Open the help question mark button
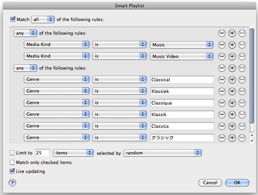Image resolution: width=258 pixels, height=195 pixels. pyautogui.click(x=12, y=183)
